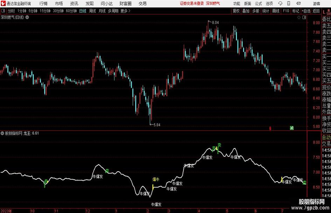Click the 画线 drawing tool button
Viewport: 331px width, 213px height.
[x=276, y=11]
